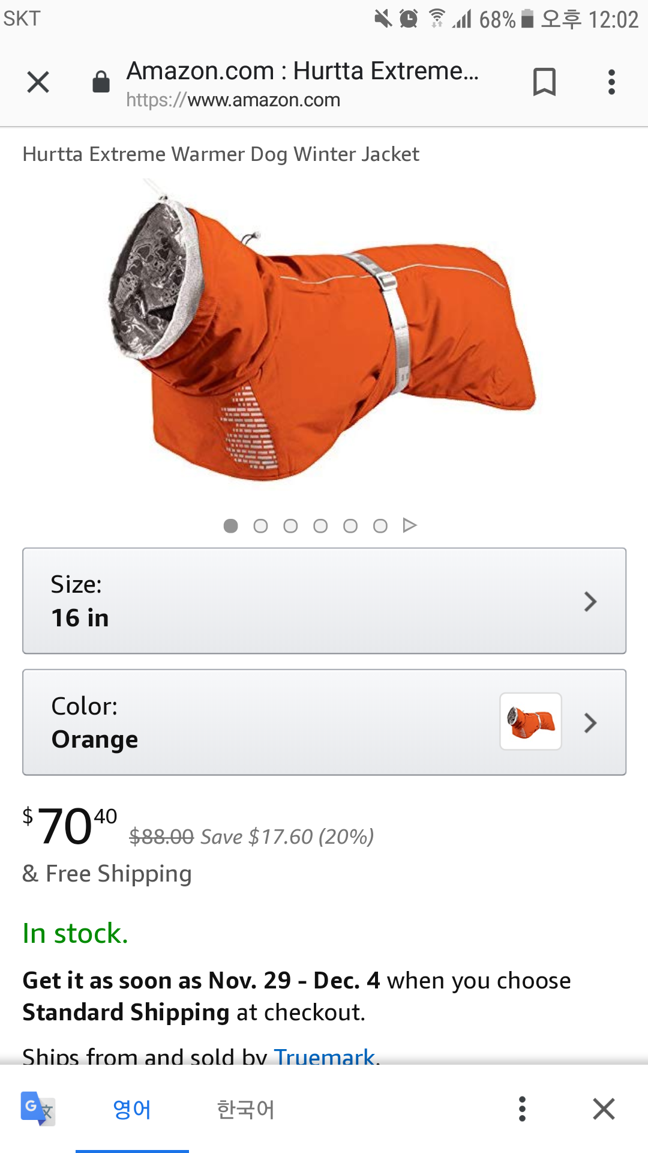
Task: Switch translation to 한국어 tab
Action: (x=245, y=1109)
